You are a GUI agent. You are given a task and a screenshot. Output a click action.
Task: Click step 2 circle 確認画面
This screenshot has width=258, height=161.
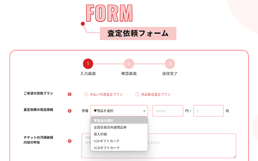point(129,64)
